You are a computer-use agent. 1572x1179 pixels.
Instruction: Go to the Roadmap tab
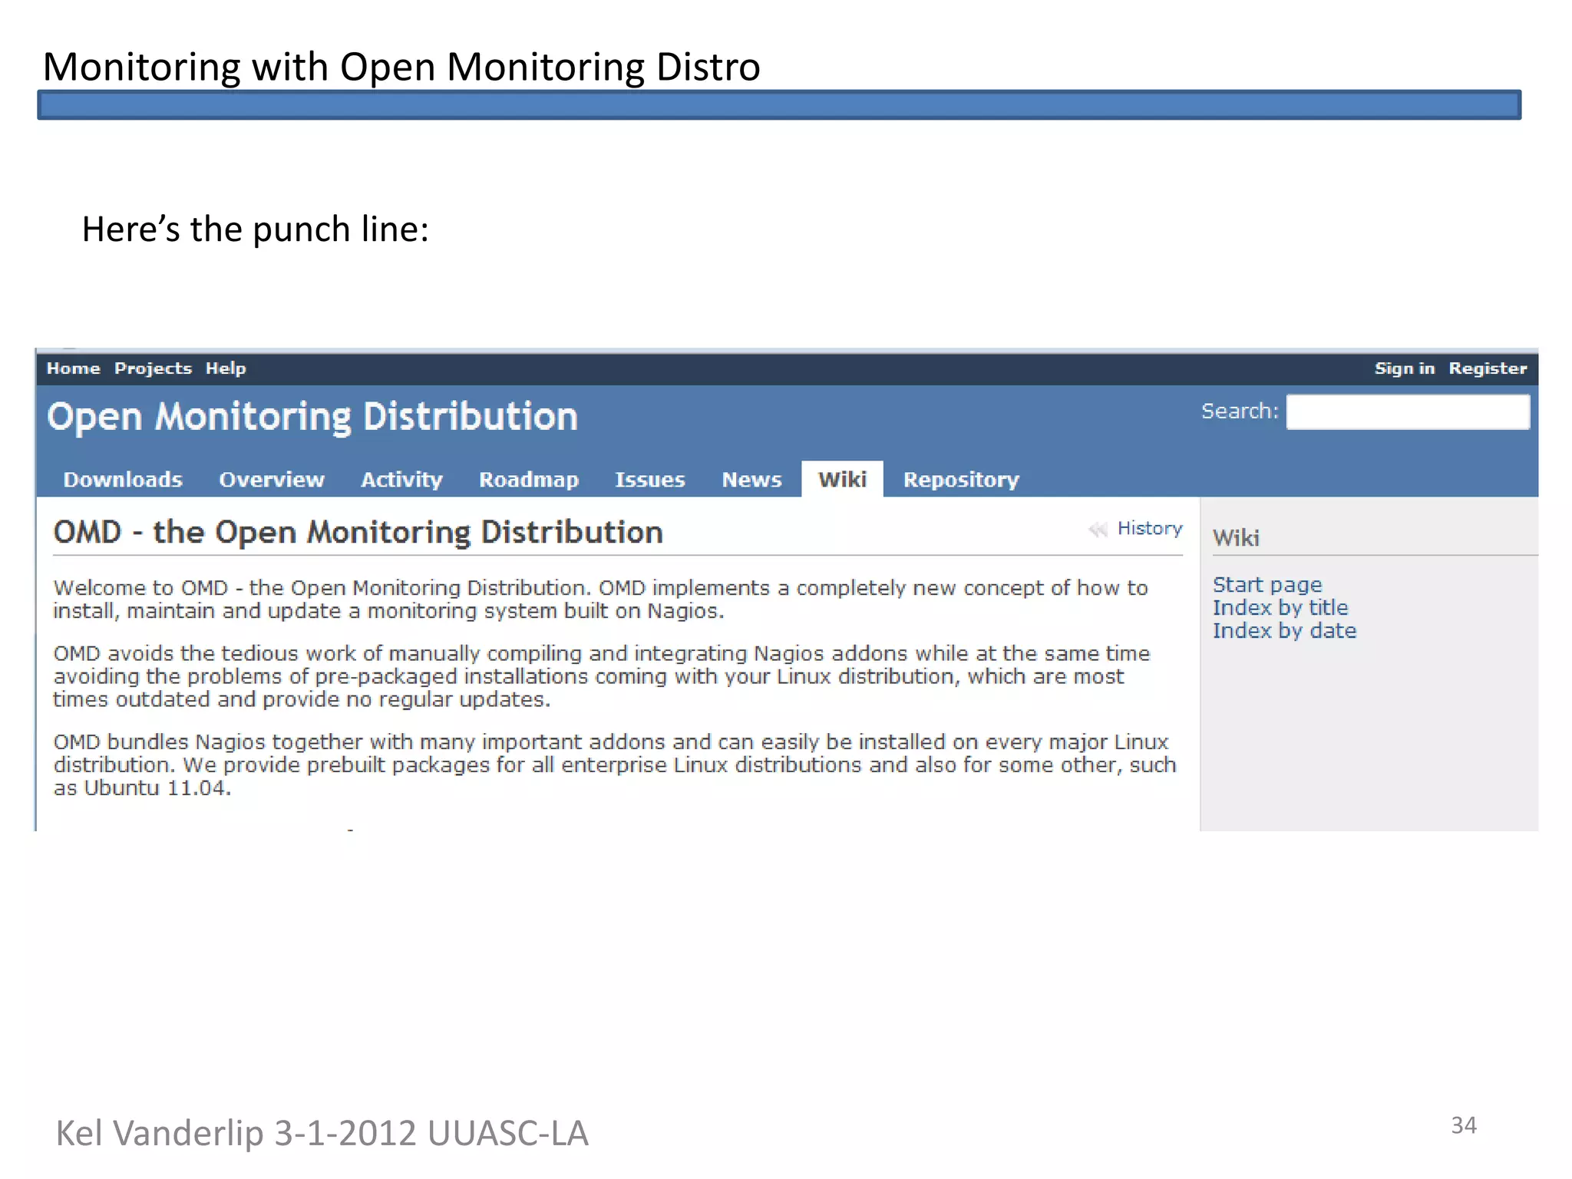(529, 480)
